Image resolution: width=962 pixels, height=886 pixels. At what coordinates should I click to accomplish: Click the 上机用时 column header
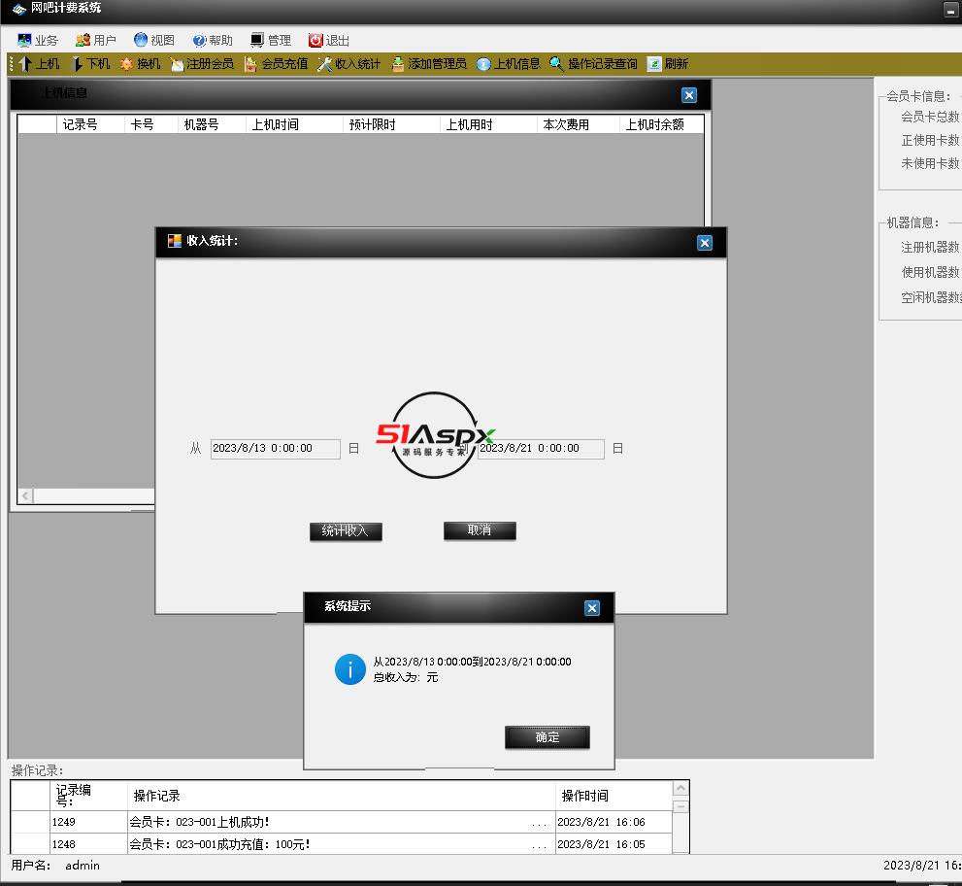click(489, 124)
